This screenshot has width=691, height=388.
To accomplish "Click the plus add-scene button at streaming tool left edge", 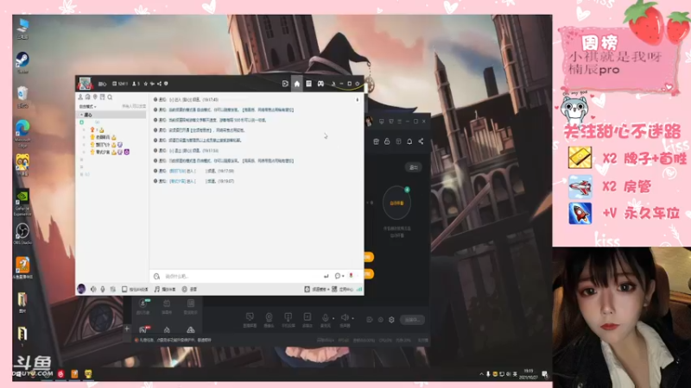I will click(x=127, y=329).
